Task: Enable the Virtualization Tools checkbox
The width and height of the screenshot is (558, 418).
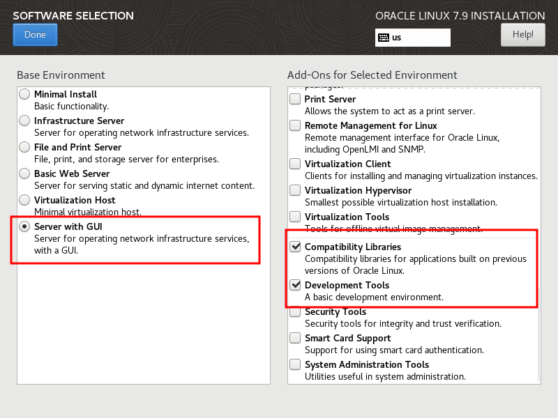Action: click(295, 217)
